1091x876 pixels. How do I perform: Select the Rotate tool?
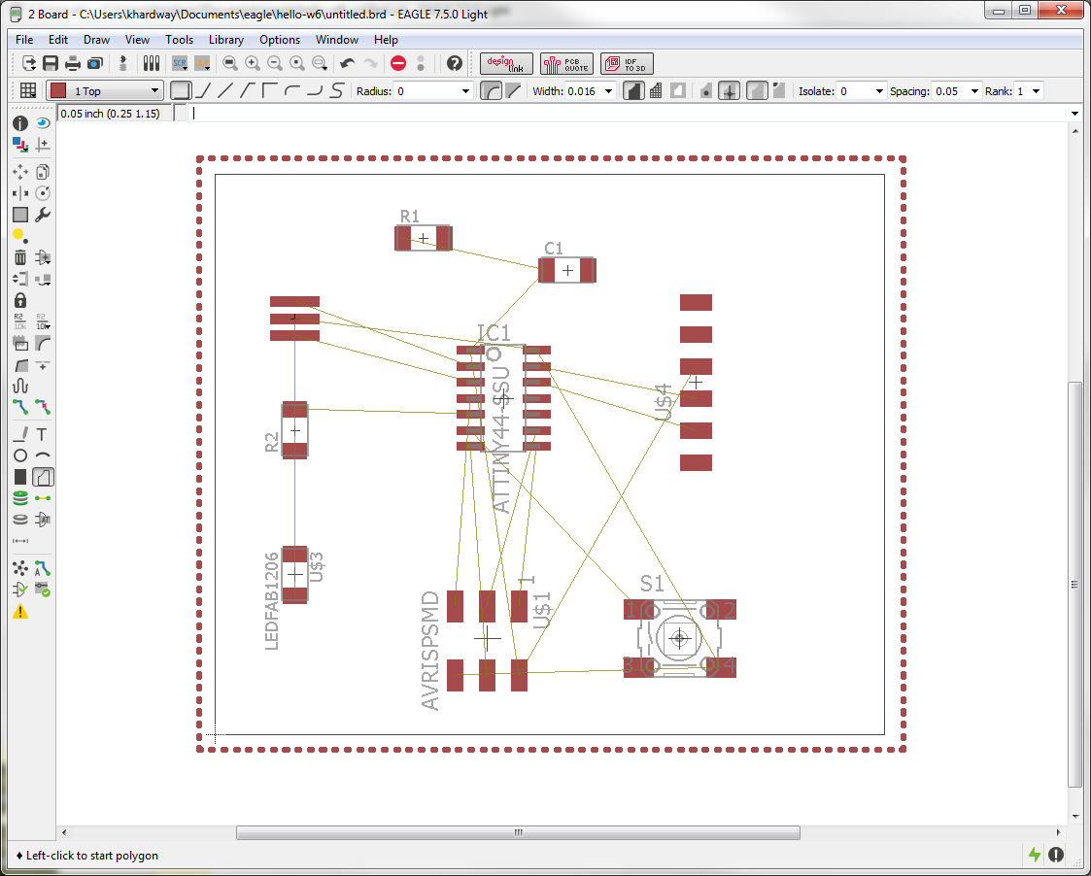43,193
